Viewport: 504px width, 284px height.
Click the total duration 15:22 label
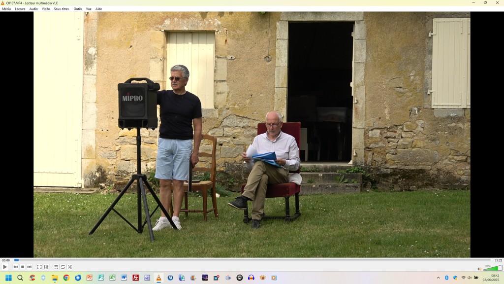pyautogui.click(x=498, y=260)
